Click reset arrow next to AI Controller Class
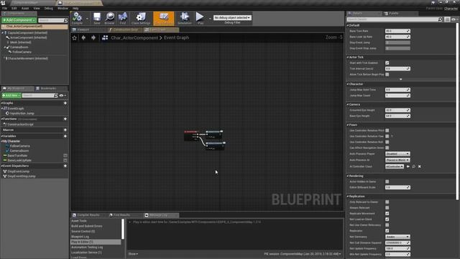460x259 pixels. click(408, 166)
